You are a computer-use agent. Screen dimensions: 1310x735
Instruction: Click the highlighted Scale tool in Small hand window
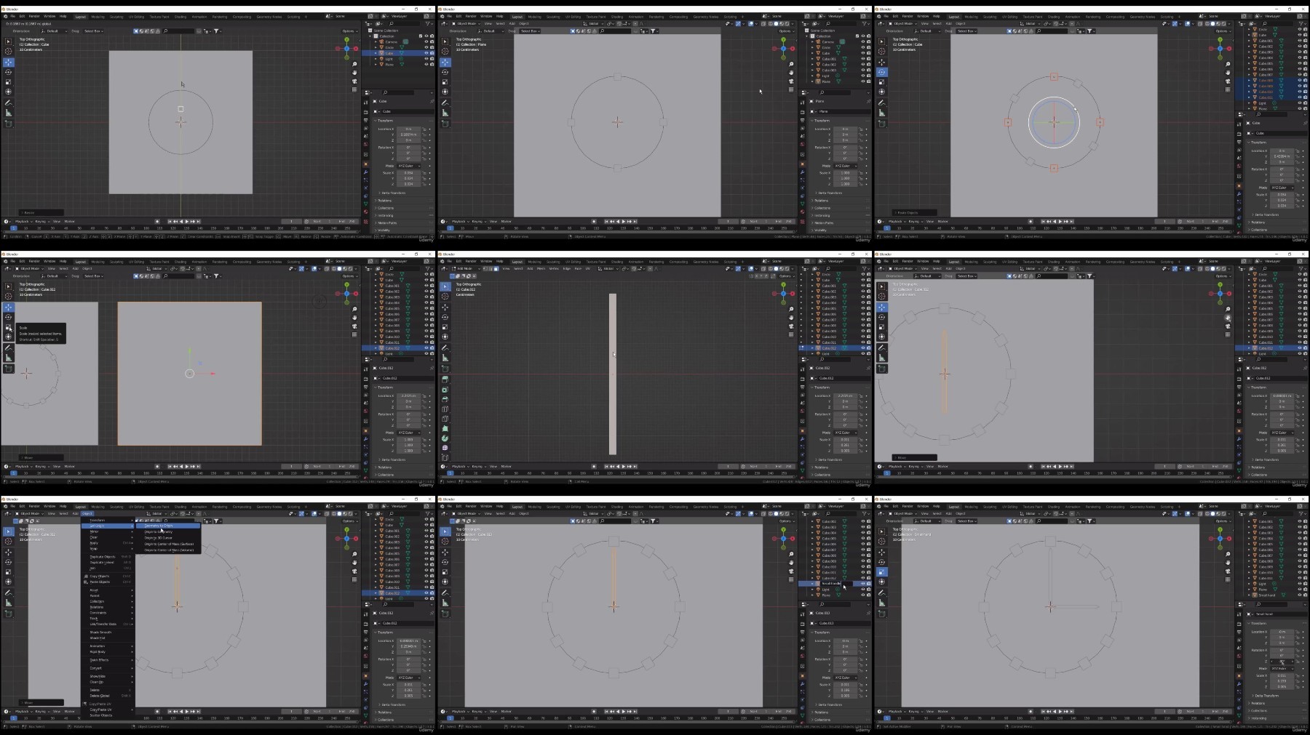[882, 571]
